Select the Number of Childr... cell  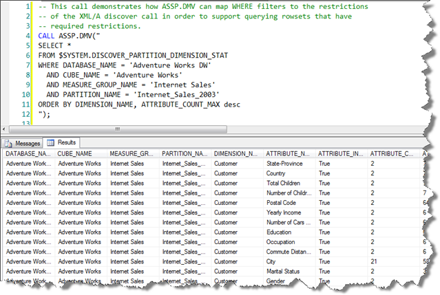pos(289,193)
